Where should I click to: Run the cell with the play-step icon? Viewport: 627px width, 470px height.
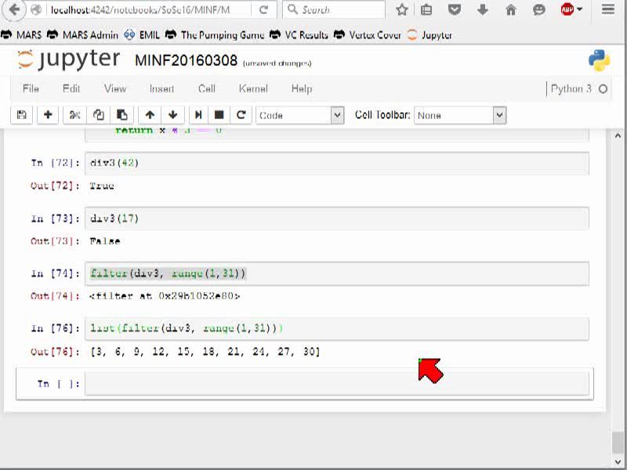coord(198,115)
